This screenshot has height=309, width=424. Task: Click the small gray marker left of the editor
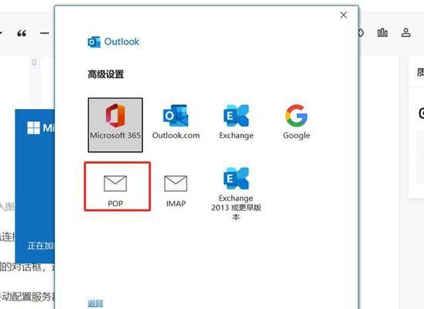(34, 63)
